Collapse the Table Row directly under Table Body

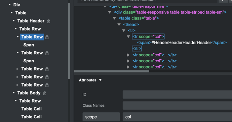click(16, 101)
